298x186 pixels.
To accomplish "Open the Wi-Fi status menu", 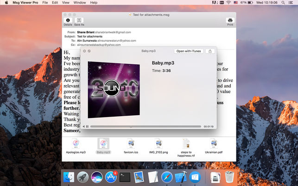I will click(228, 3).
